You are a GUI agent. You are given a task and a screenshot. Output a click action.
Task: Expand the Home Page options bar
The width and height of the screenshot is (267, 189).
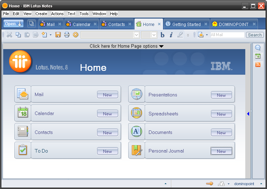pos(126,46)
